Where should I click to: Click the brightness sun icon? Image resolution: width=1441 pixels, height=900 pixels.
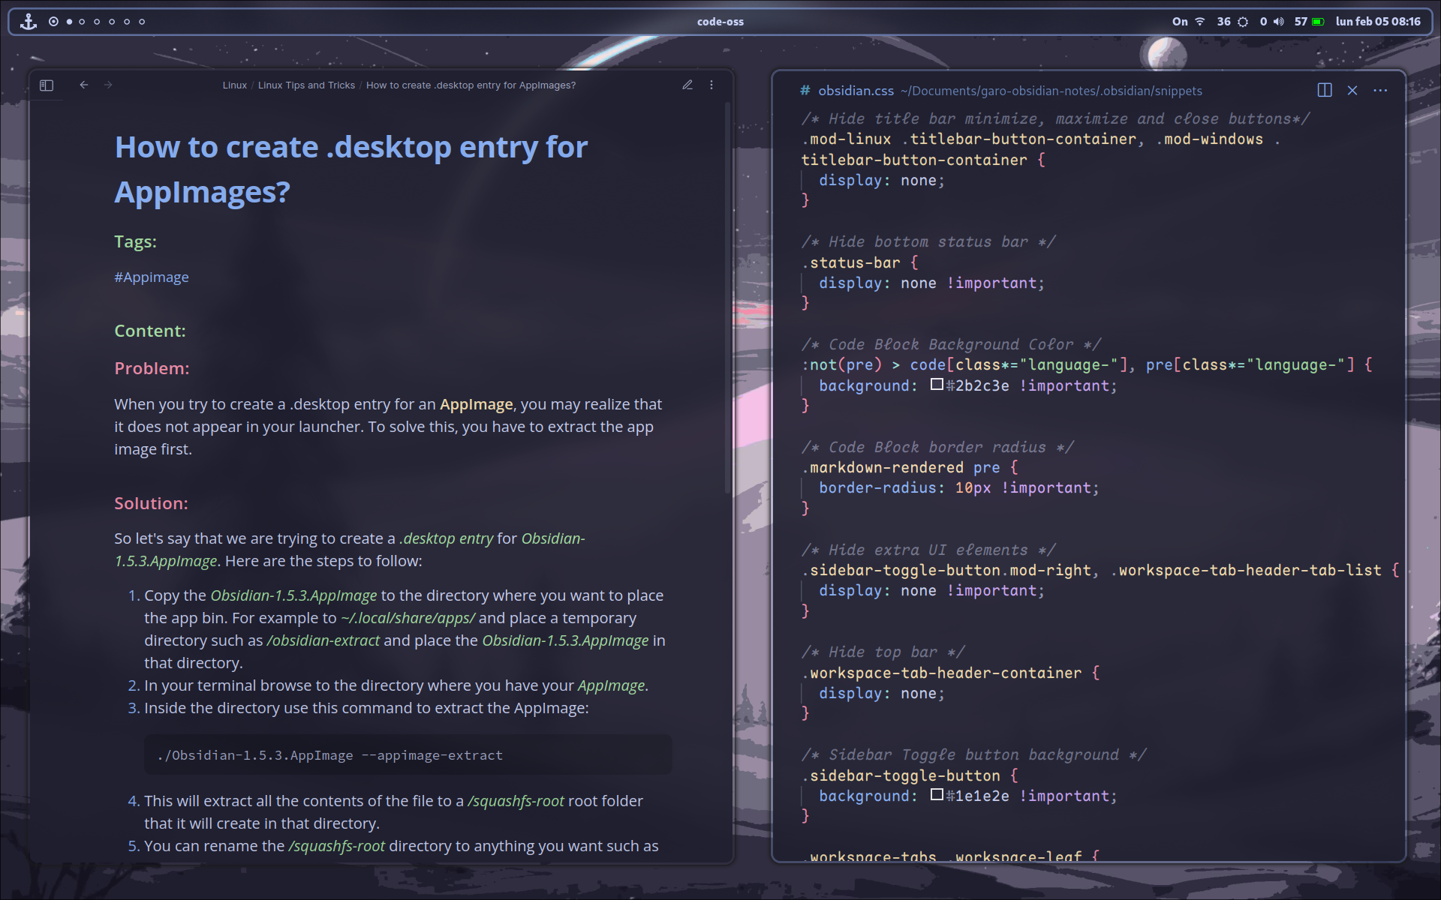[x=1243, y=22]
